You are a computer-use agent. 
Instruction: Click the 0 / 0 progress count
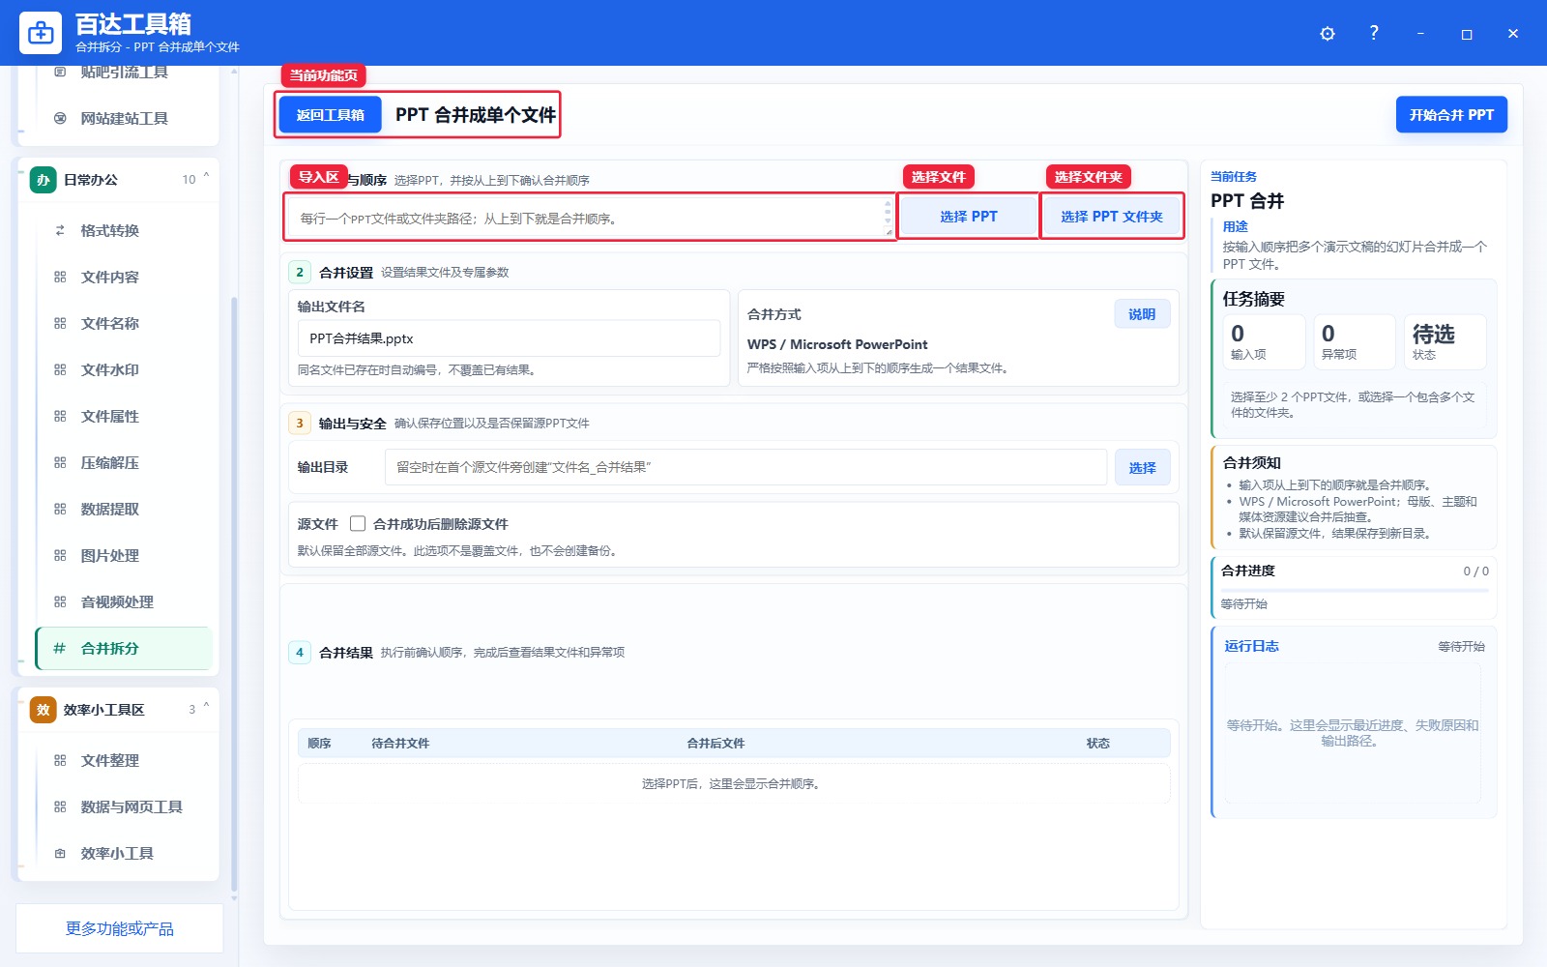click(1475, 571)
